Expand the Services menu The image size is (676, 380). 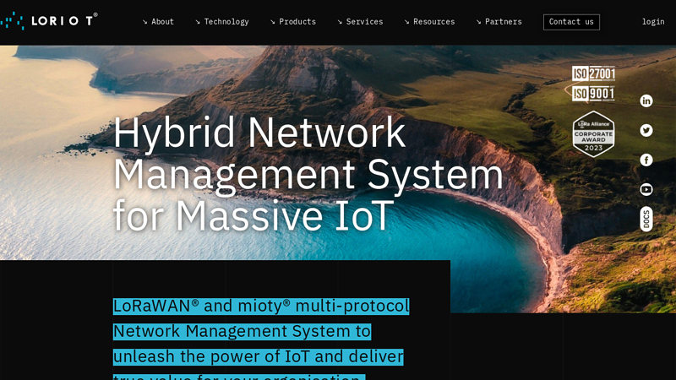point(361,22)
